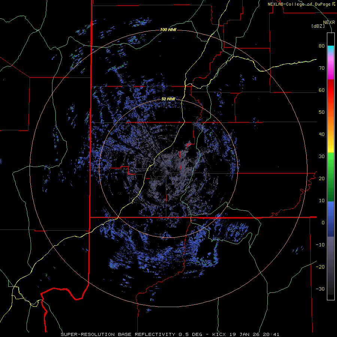Click the green radar site marker at center

[172, 161]
